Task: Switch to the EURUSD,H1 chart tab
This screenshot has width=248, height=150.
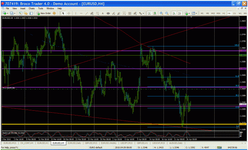Action: (43, 143)
